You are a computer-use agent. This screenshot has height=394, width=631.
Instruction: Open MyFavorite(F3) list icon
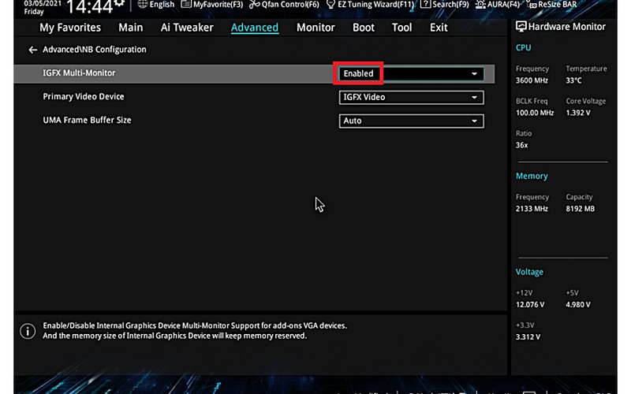click(186, 5)
